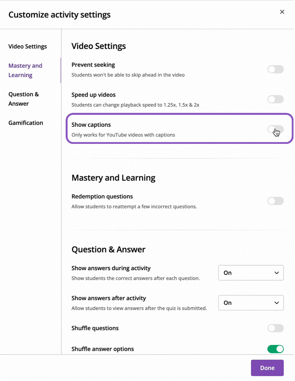Click the Shuffle answer options label
This screenshot has height=381, width=295.
click(x=102, y=349)
